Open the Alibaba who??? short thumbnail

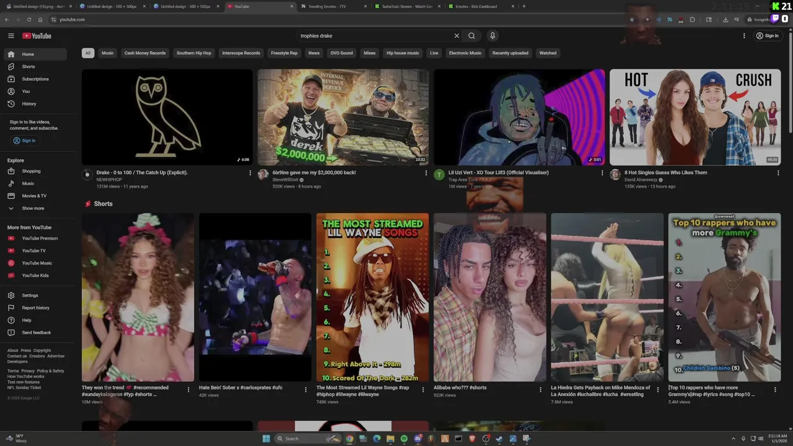pyautogui.click(x=490, y=297)
